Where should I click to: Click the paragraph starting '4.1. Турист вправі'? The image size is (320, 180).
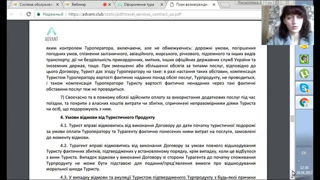point(151,131)
